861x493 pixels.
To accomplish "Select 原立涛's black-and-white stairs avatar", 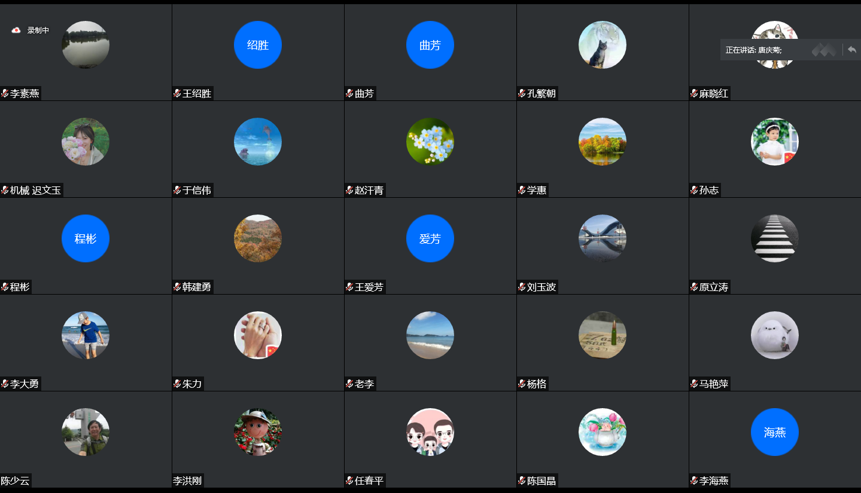I will [x=775, y=238].
